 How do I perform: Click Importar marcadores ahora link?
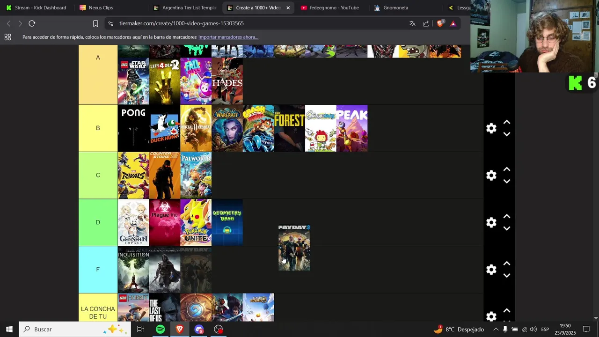[228, 37]
